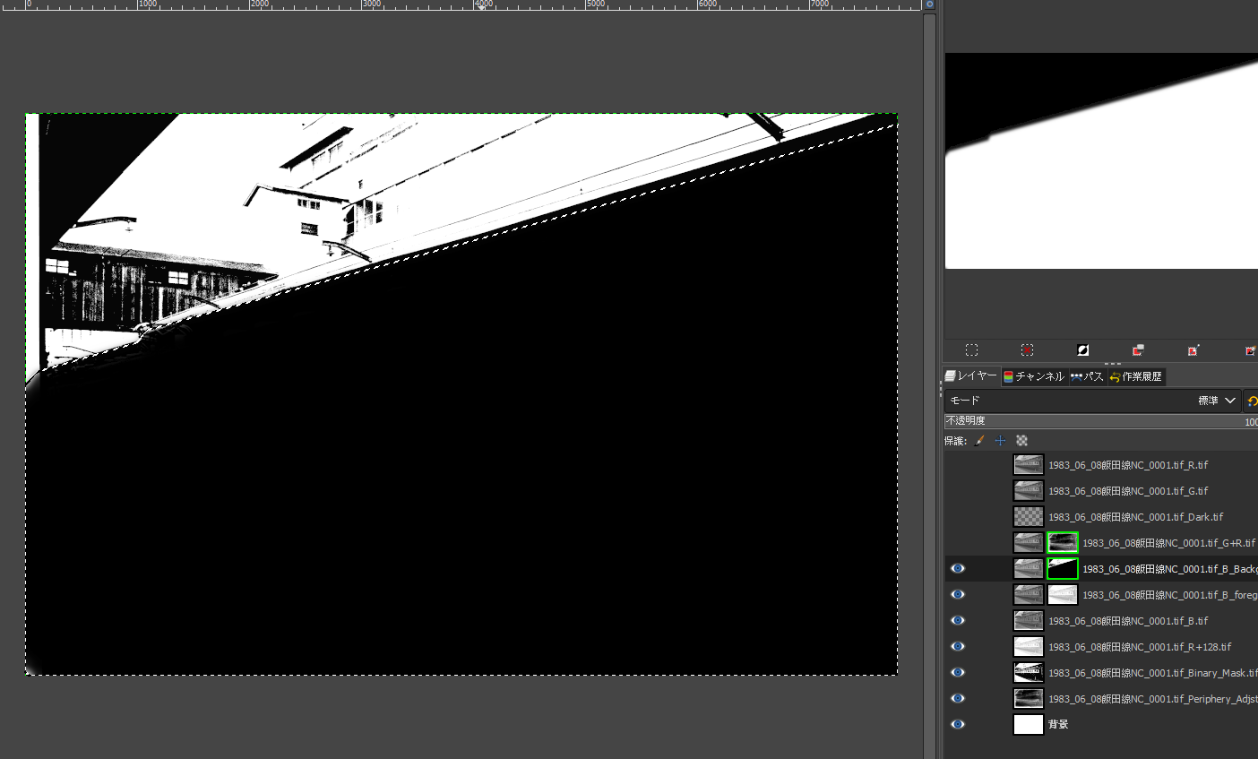Open the パス tab
1258x759 pixels.
coord(1087,376)
